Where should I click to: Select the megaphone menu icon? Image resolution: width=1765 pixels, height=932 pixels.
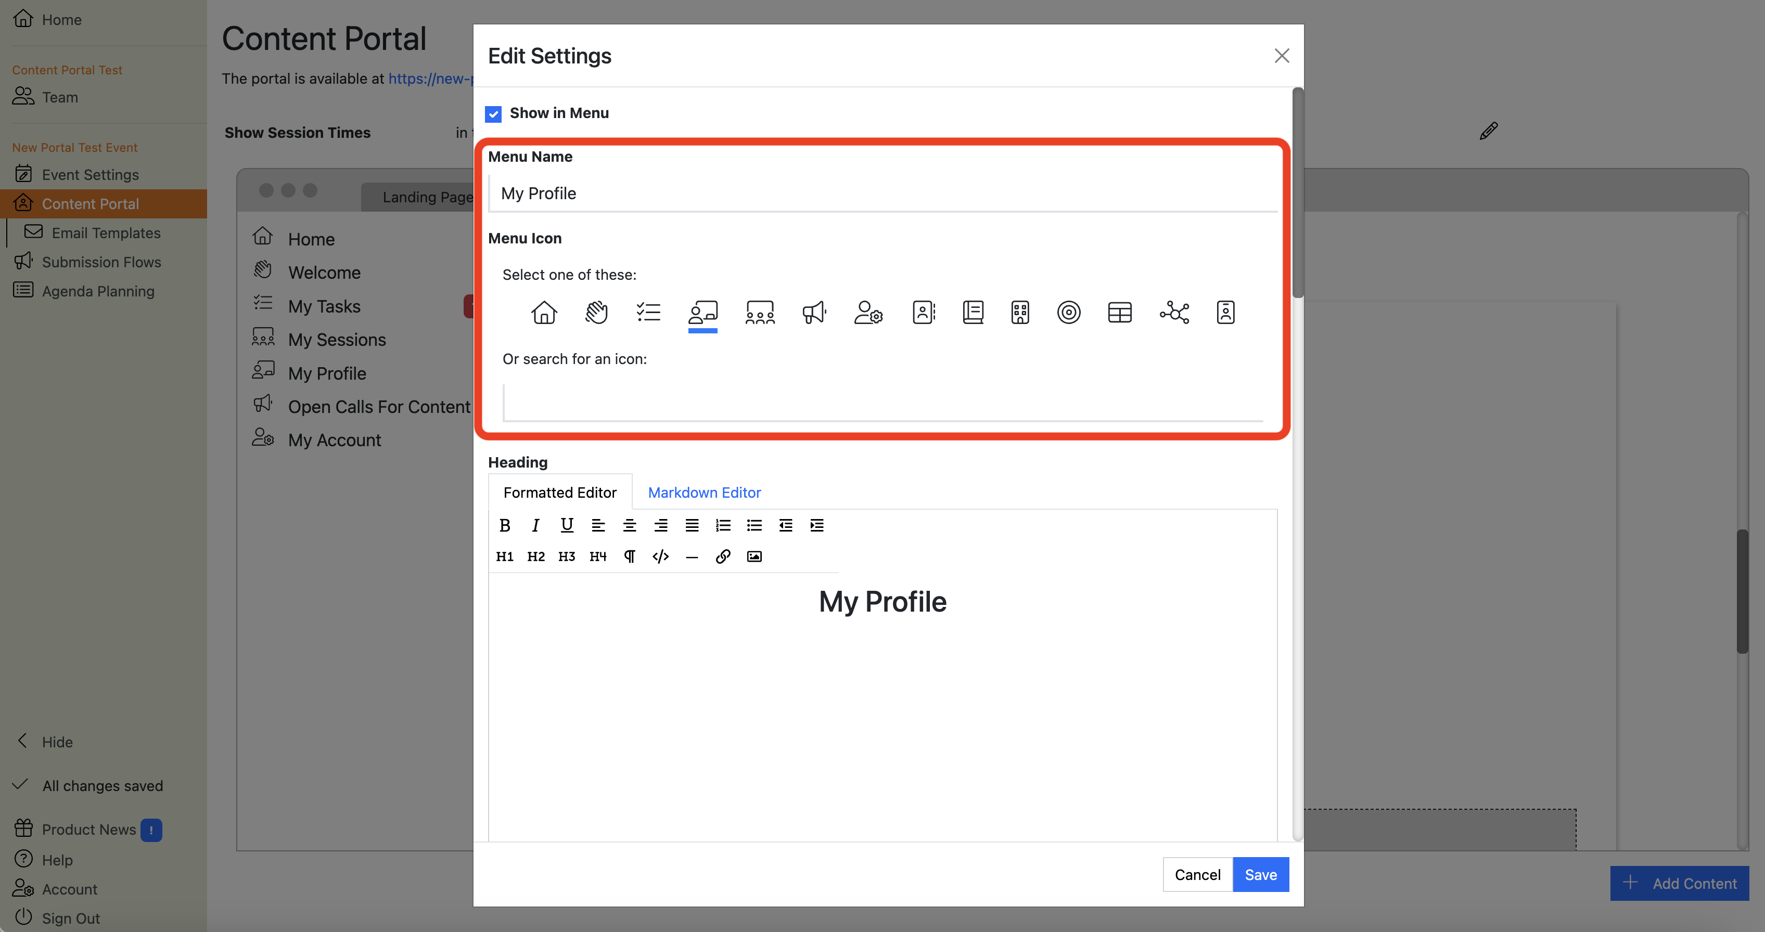click(x=814, y=312)
